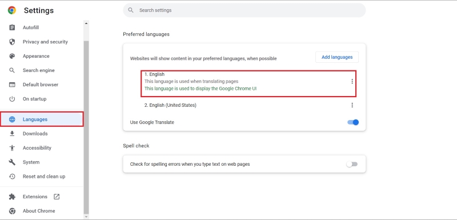The width and height of the screenshot is (457, 220).
Task: Click the external link icon beside Extensions
Action: tap(57, 197)
